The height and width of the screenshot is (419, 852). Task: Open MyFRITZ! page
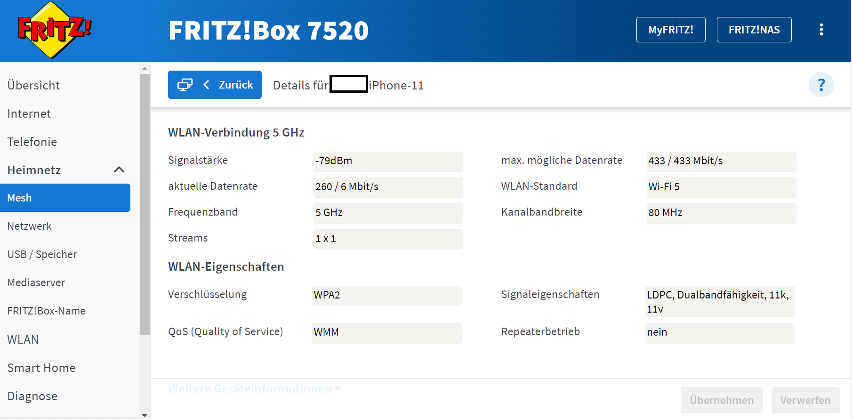point(671,30)
